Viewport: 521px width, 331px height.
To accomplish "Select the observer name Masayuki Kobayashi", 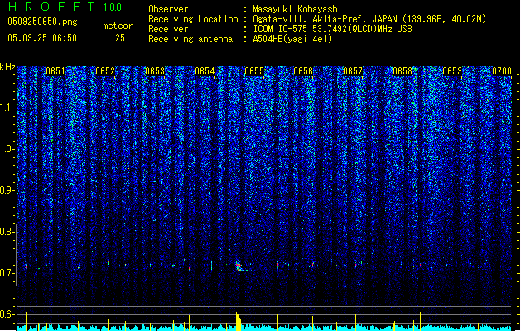I will click(297, 9).
